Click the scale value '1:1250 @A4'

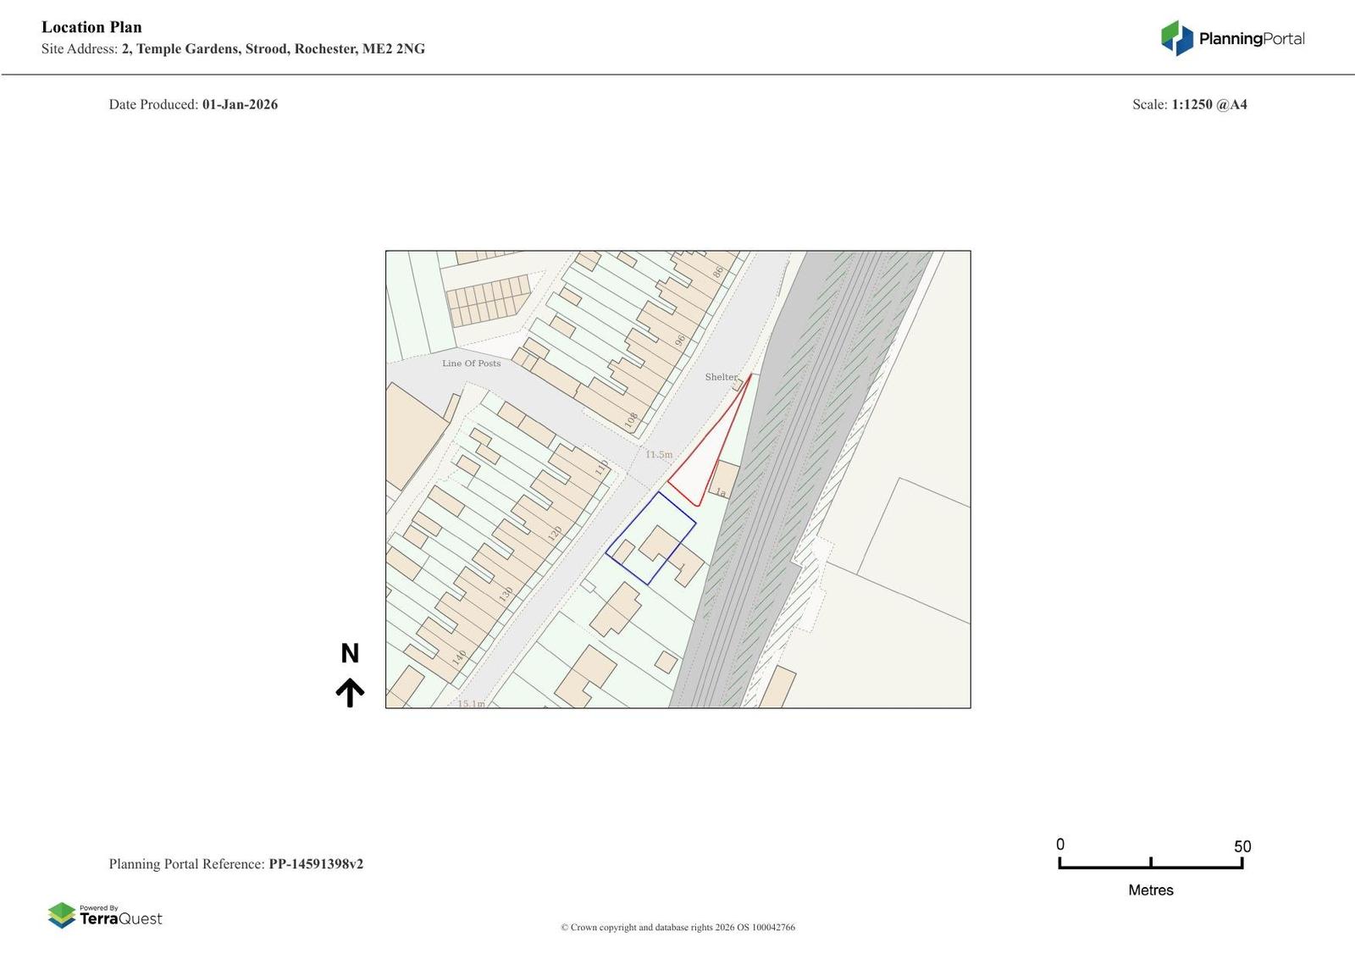pos(1209,105)
